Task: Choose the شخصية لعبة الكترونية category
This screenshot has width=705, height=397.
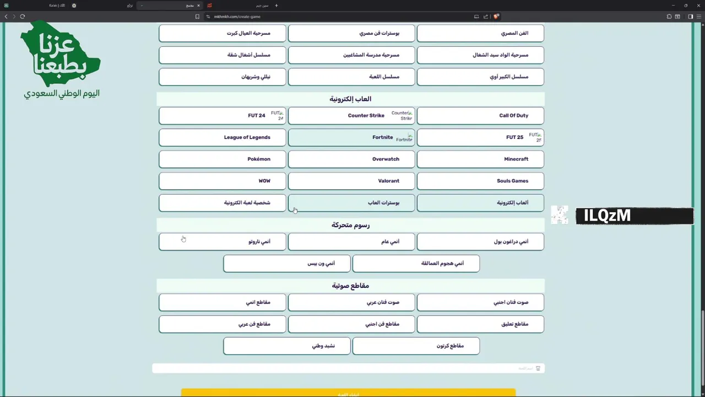Action: pos(223,202)
